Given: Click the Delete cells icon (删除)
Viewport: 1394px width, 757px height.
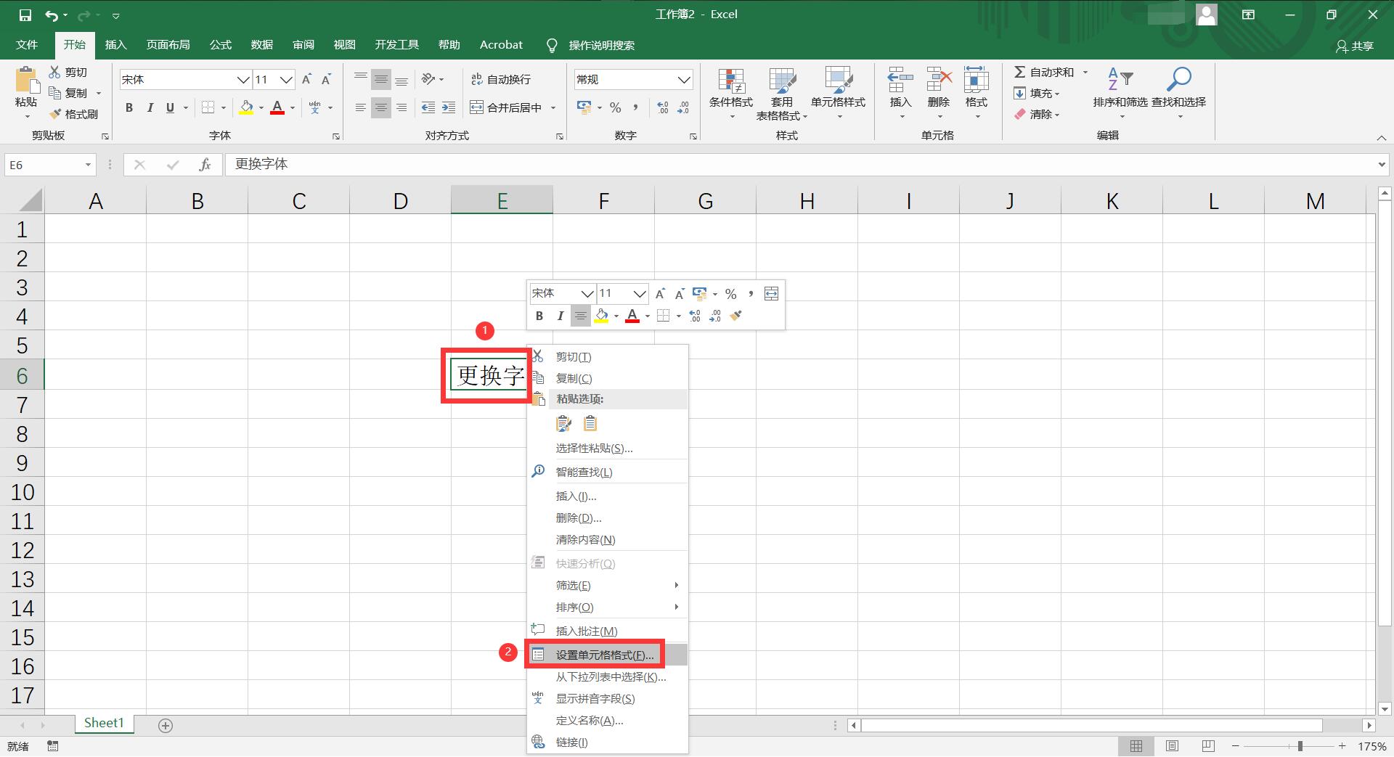Looking at the screenshot, I should coord(939,80).
